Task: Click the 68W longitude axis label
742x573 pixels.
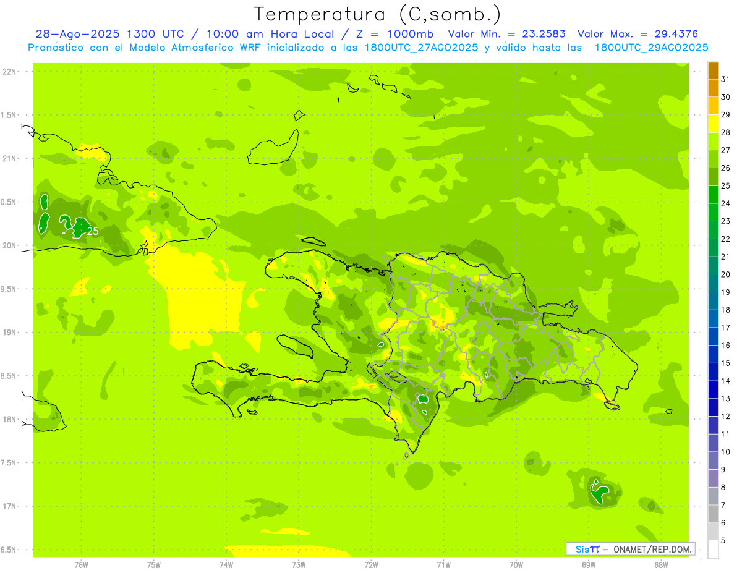Action: [661, 565]
